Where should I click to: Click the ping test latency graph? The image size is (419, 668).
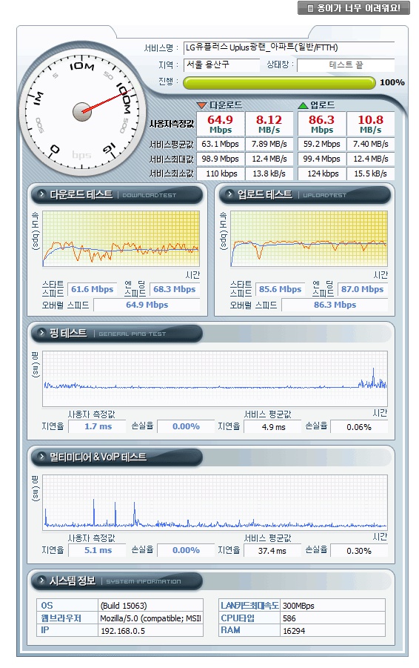215,378
